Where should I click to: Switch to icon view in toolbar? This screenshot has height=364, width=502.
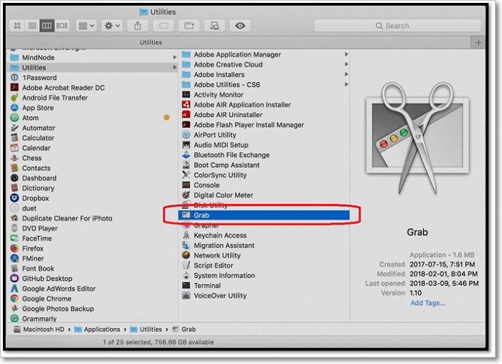[17, 26]
